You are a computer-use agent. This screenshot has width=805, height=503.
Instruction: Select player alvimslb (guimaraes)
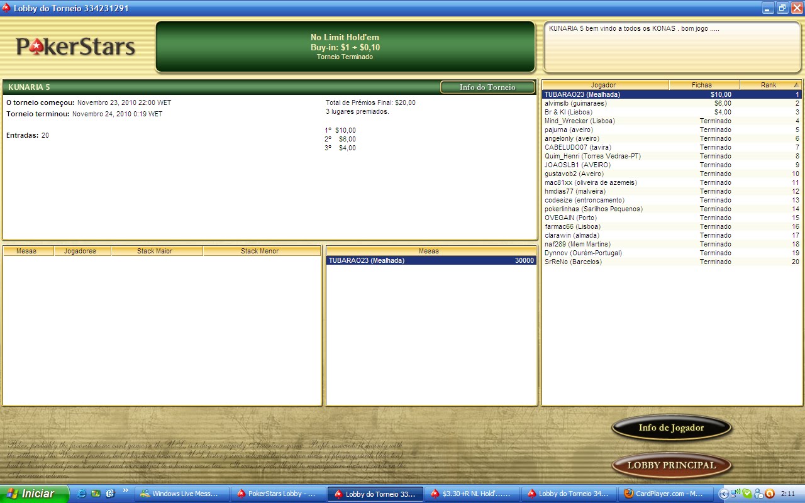coord(672,103)
